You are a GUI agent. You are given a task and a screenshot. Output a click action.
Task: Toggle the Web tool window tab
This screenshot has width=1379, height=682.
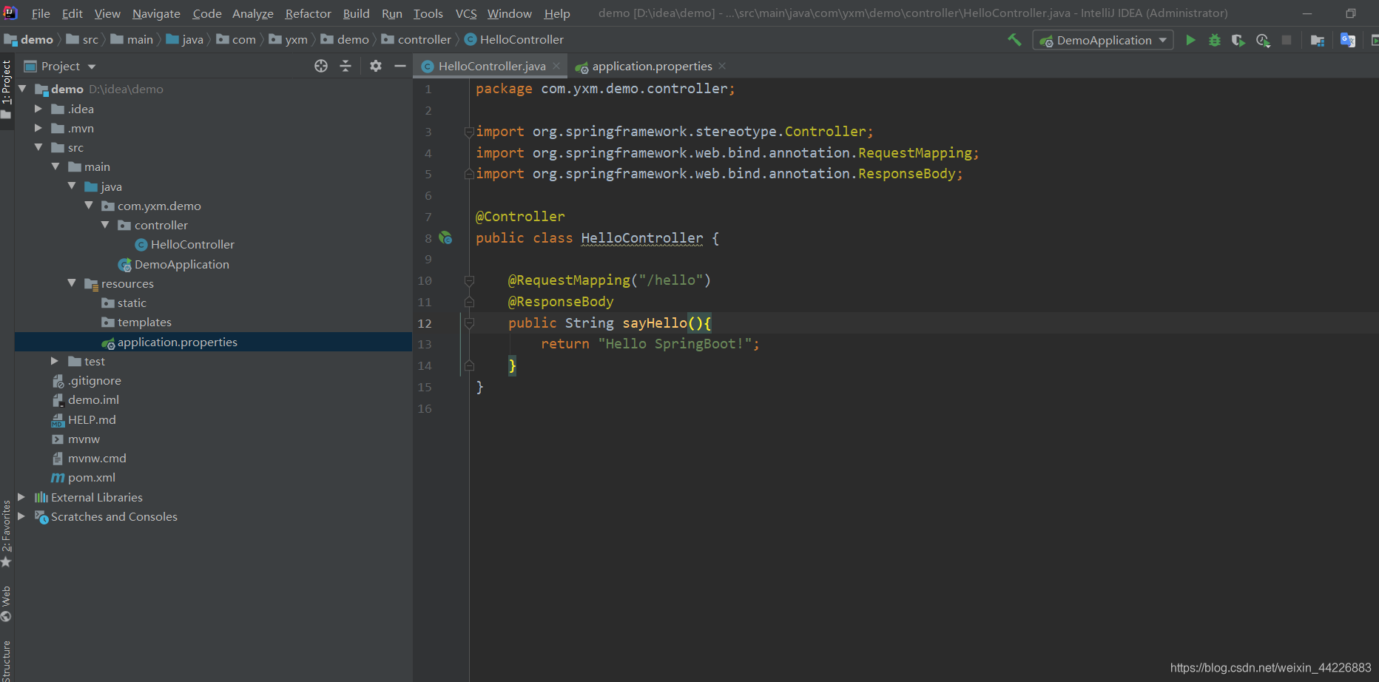tap(7, 604)
